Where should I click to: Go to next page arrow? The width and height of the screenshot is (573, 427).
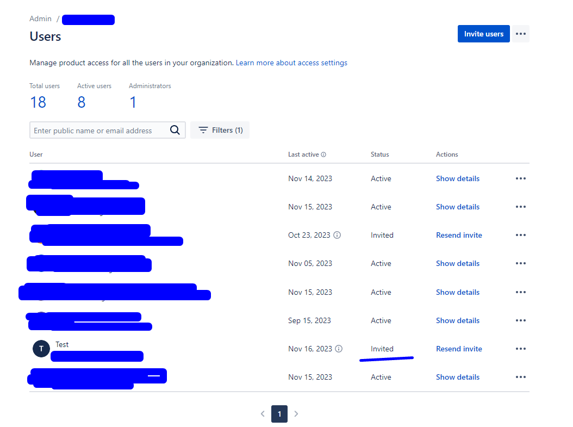tap(296, 414)
